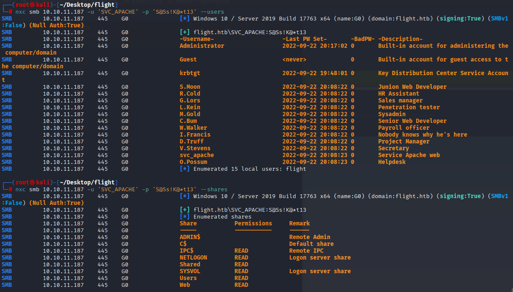
Task: Click the '<never>' password date for Guest
Action: 294,60
